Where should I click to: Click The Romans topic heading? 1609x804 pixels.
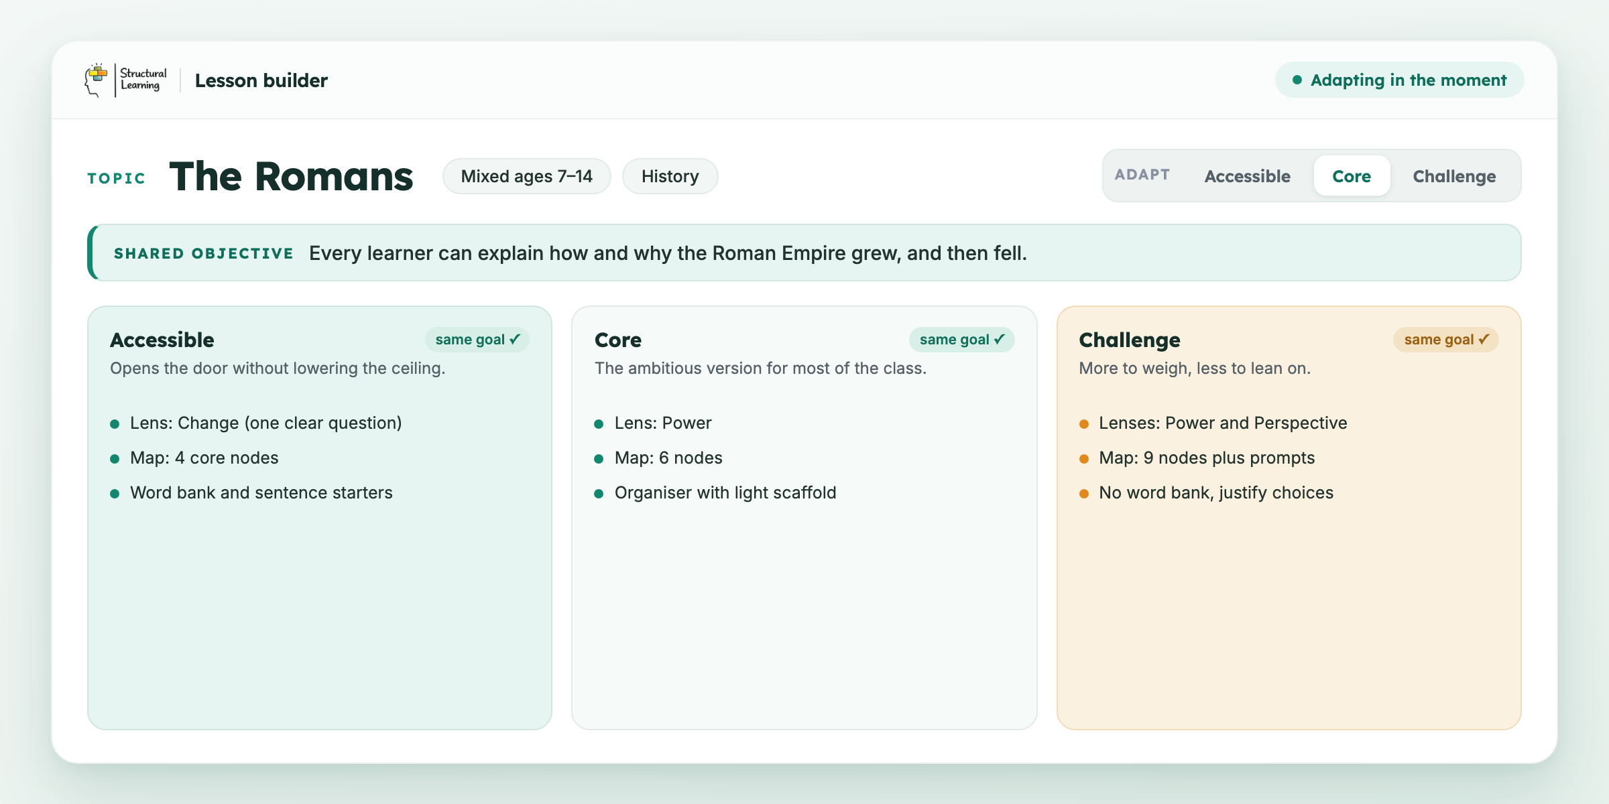291,176
